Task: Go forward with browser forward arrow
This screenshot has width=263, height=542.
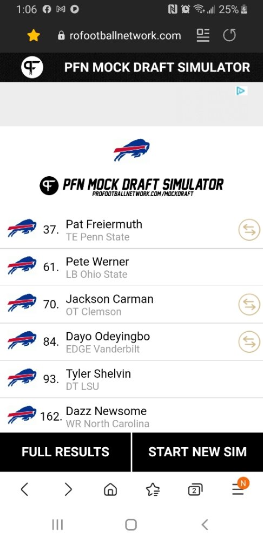Action: (68, 489)
